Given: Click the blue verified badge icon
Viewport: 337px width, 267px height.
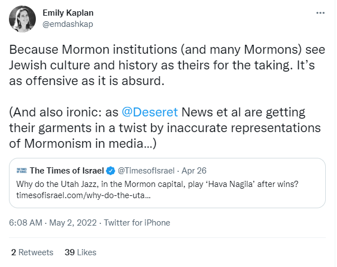Looking at the screenshot, I should point(110,170).
